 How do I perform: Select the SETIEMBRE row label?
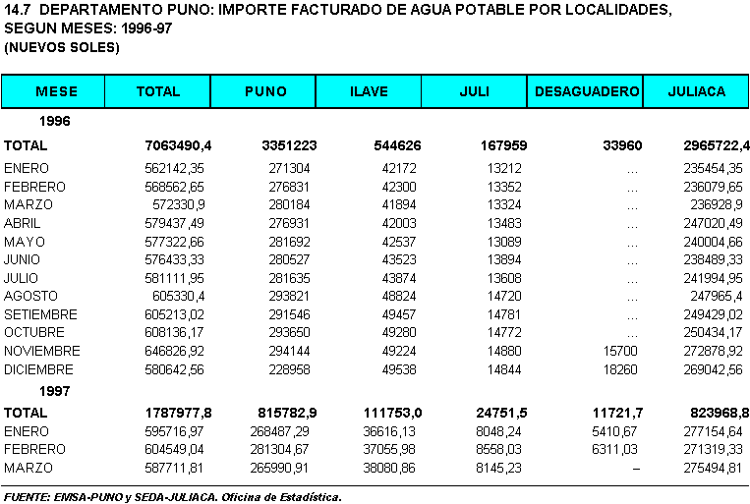pyautogui.click(x=39, y=314)
